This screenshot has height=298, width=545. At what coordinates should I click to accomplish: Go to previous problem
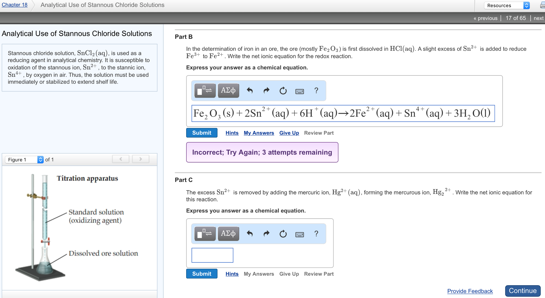click(485, 18)
